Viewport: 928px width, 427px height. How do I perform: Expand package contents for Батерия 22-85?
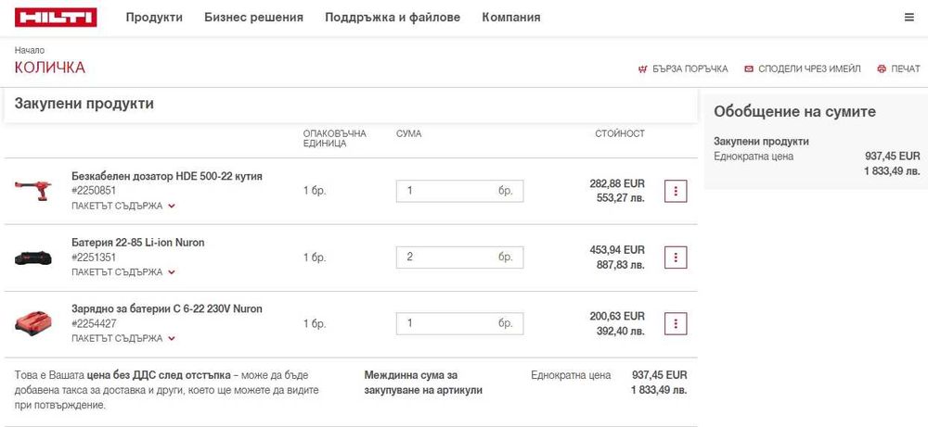tap(123, 272)
